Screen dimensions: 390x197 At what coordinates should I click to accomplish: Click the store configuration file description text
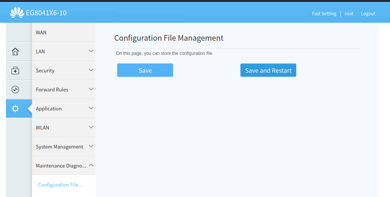[x=165, y=53]
